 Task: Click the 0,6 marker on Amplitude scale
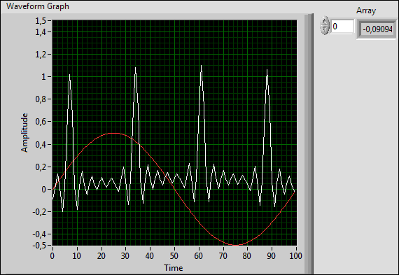pyautogui.click(x=41, y=121)
